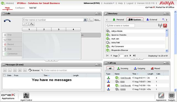
Task: Show Missed calls in Call Log
Action: point(155,69)
